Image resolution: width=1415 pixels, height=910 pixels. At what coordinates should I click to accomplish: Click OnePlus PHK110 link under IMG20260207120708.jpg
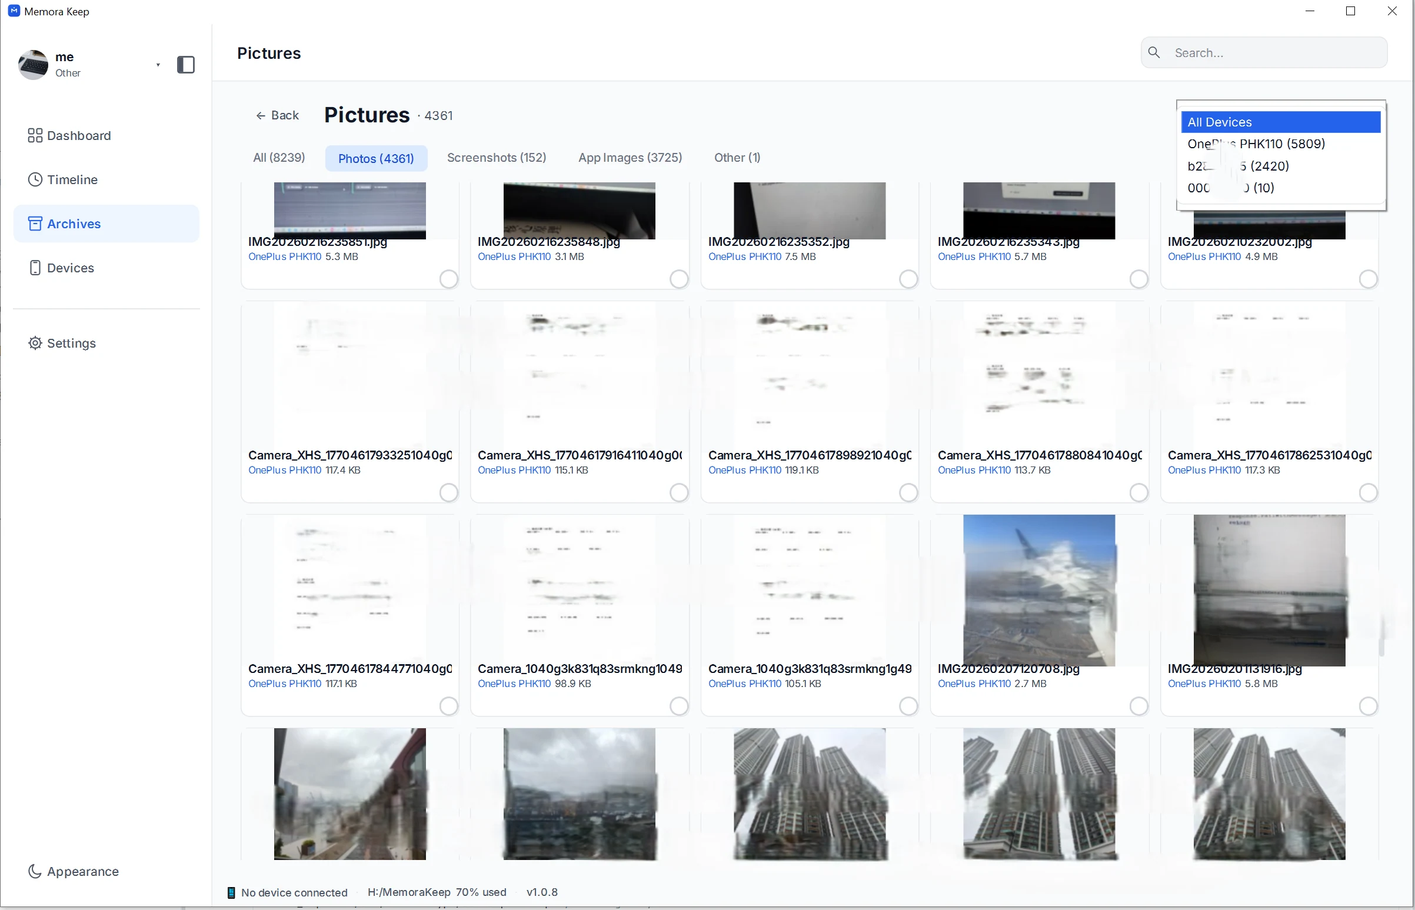tap(974, 684)
